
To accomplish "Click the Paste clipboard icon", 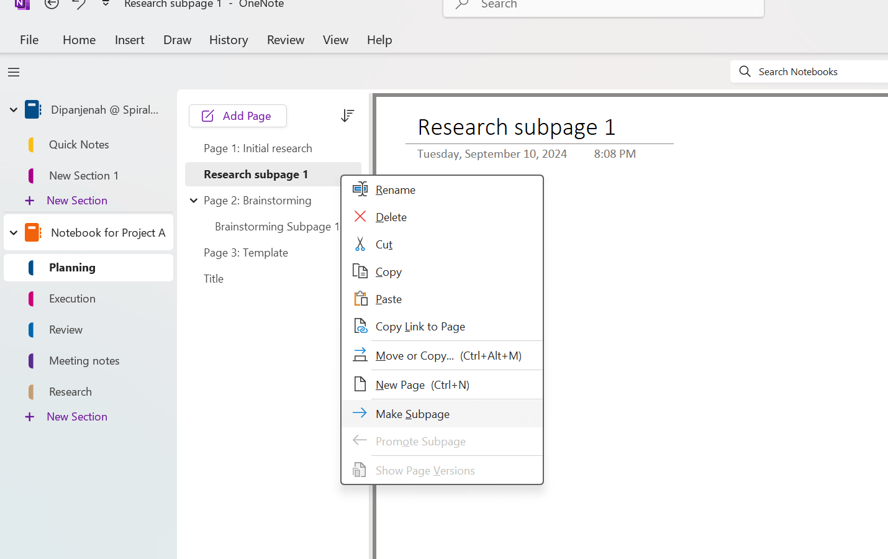I will 360,298.
